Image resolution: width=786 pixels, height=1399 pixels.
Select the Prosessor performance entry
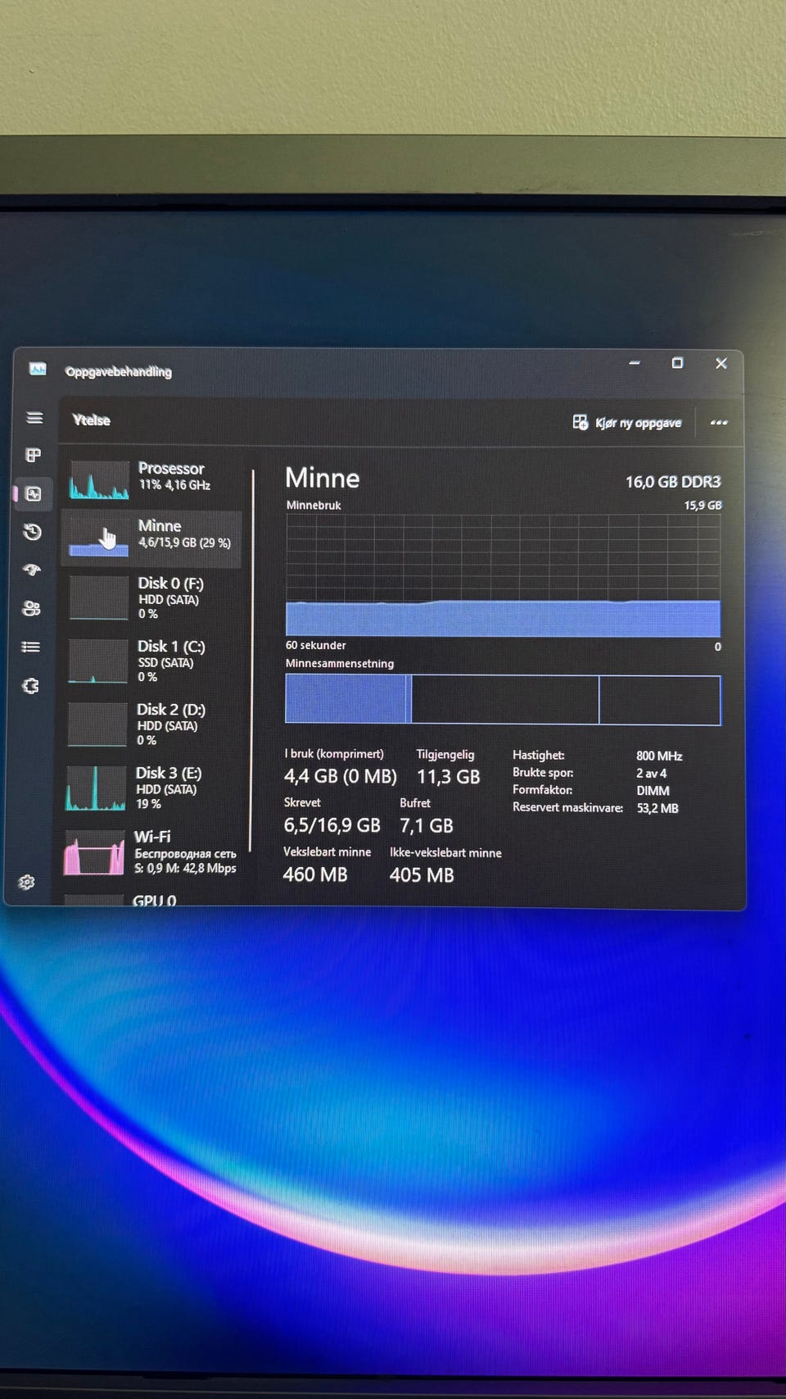point(152,479)
